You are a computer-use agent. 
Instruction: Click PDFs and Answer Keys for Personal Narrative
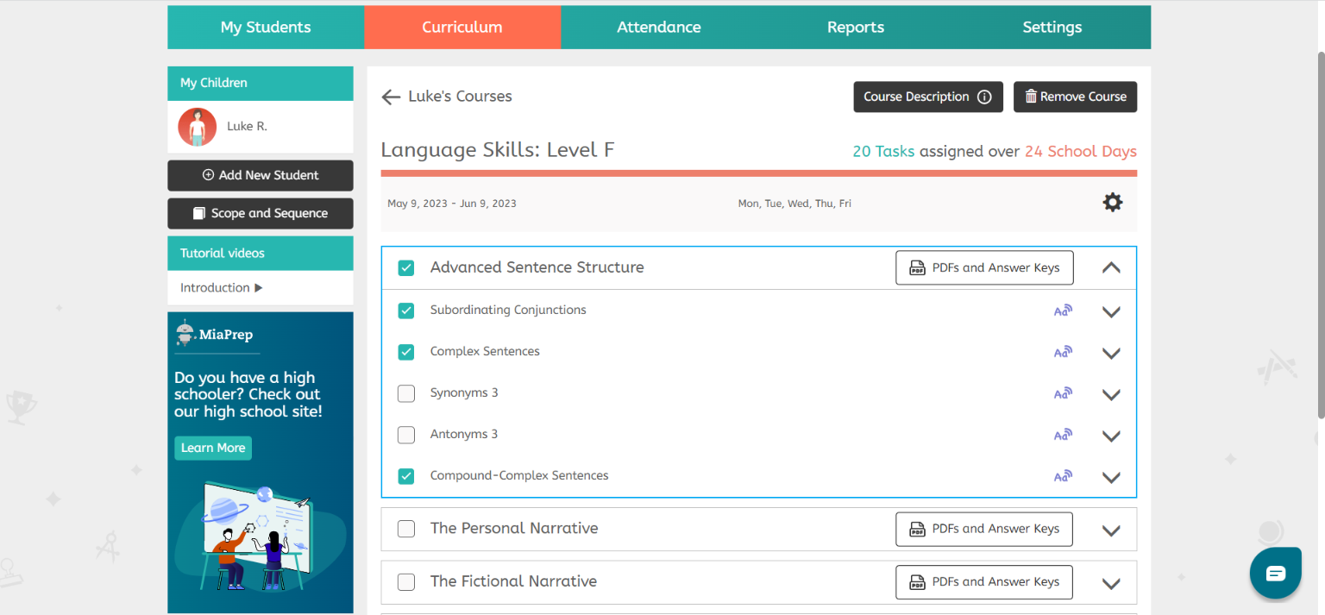983,529
